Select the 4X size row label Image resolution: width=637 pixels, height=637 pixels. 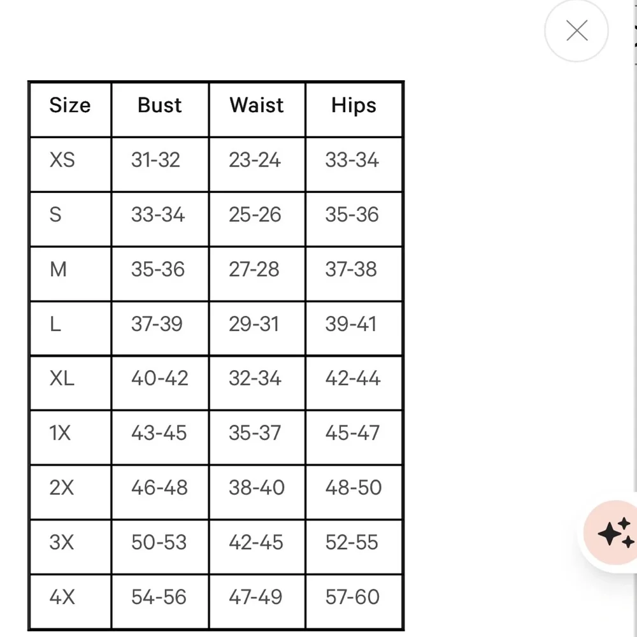(62, 598)
